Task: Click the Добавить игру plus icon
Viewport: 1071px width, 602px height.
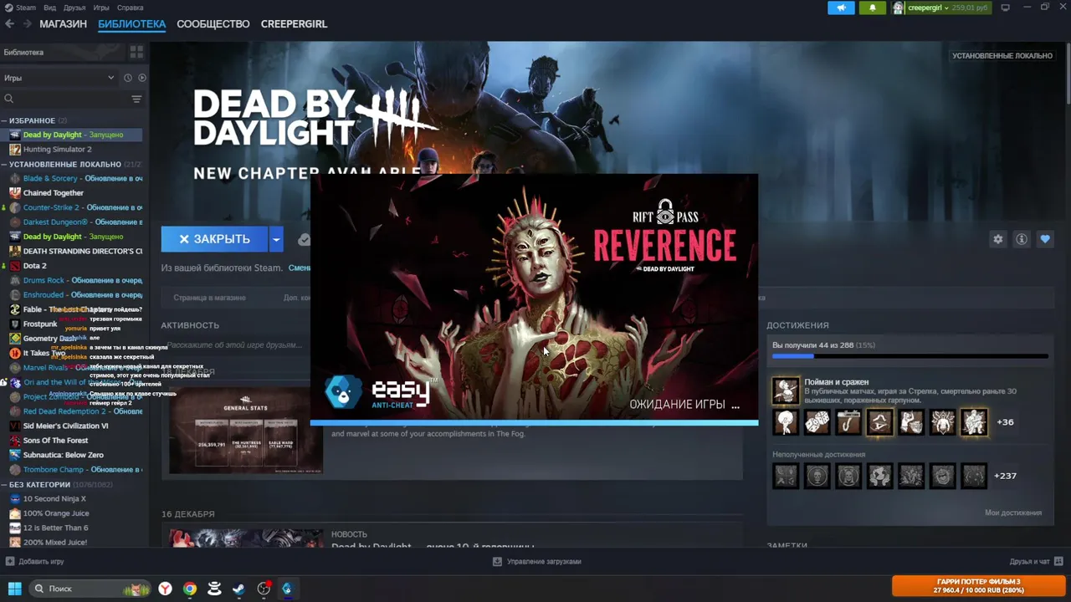Action: tap(10, 562)
